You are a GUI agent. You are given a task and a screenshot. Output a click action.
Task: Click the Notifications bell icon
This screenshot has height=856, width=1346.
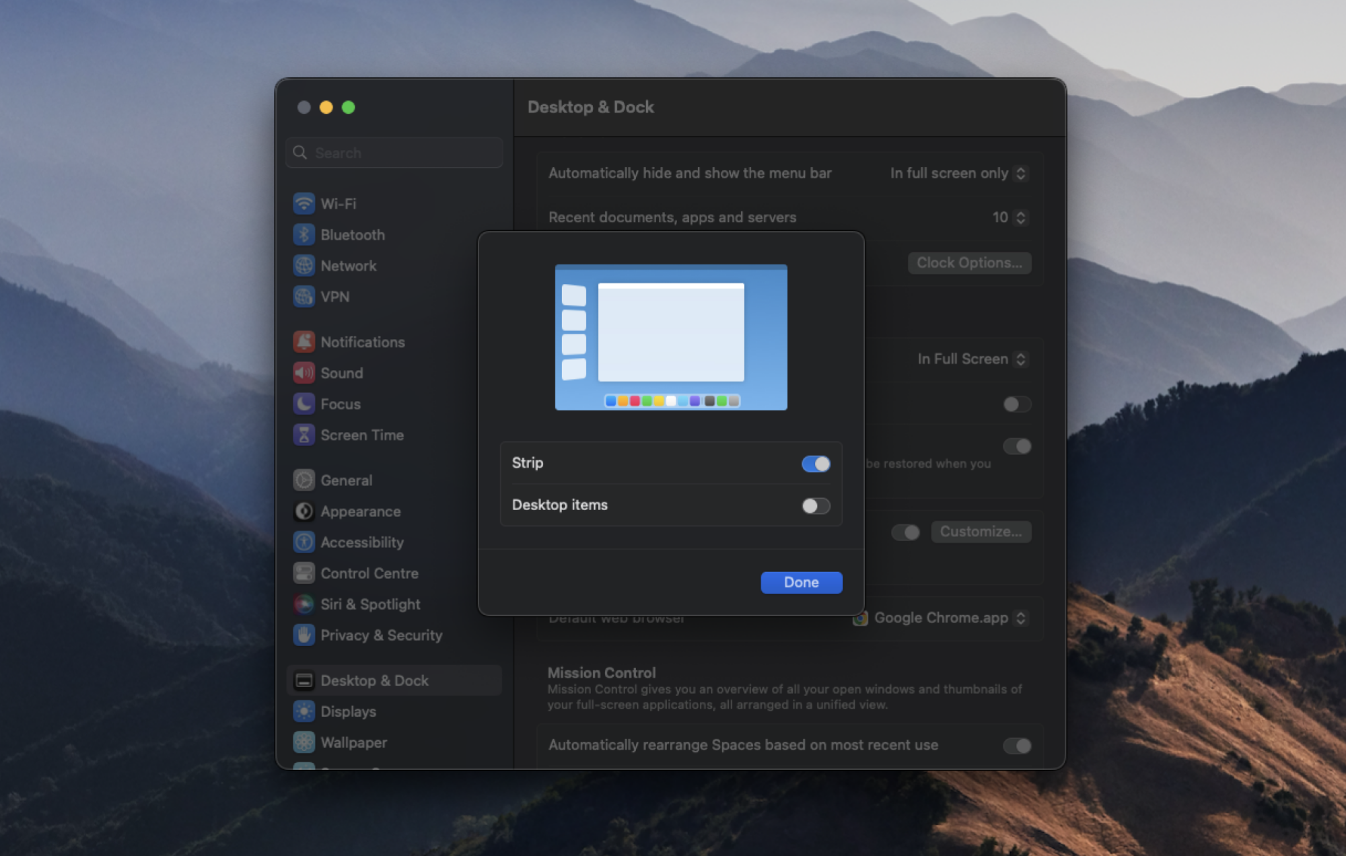(x=304, y=341)
